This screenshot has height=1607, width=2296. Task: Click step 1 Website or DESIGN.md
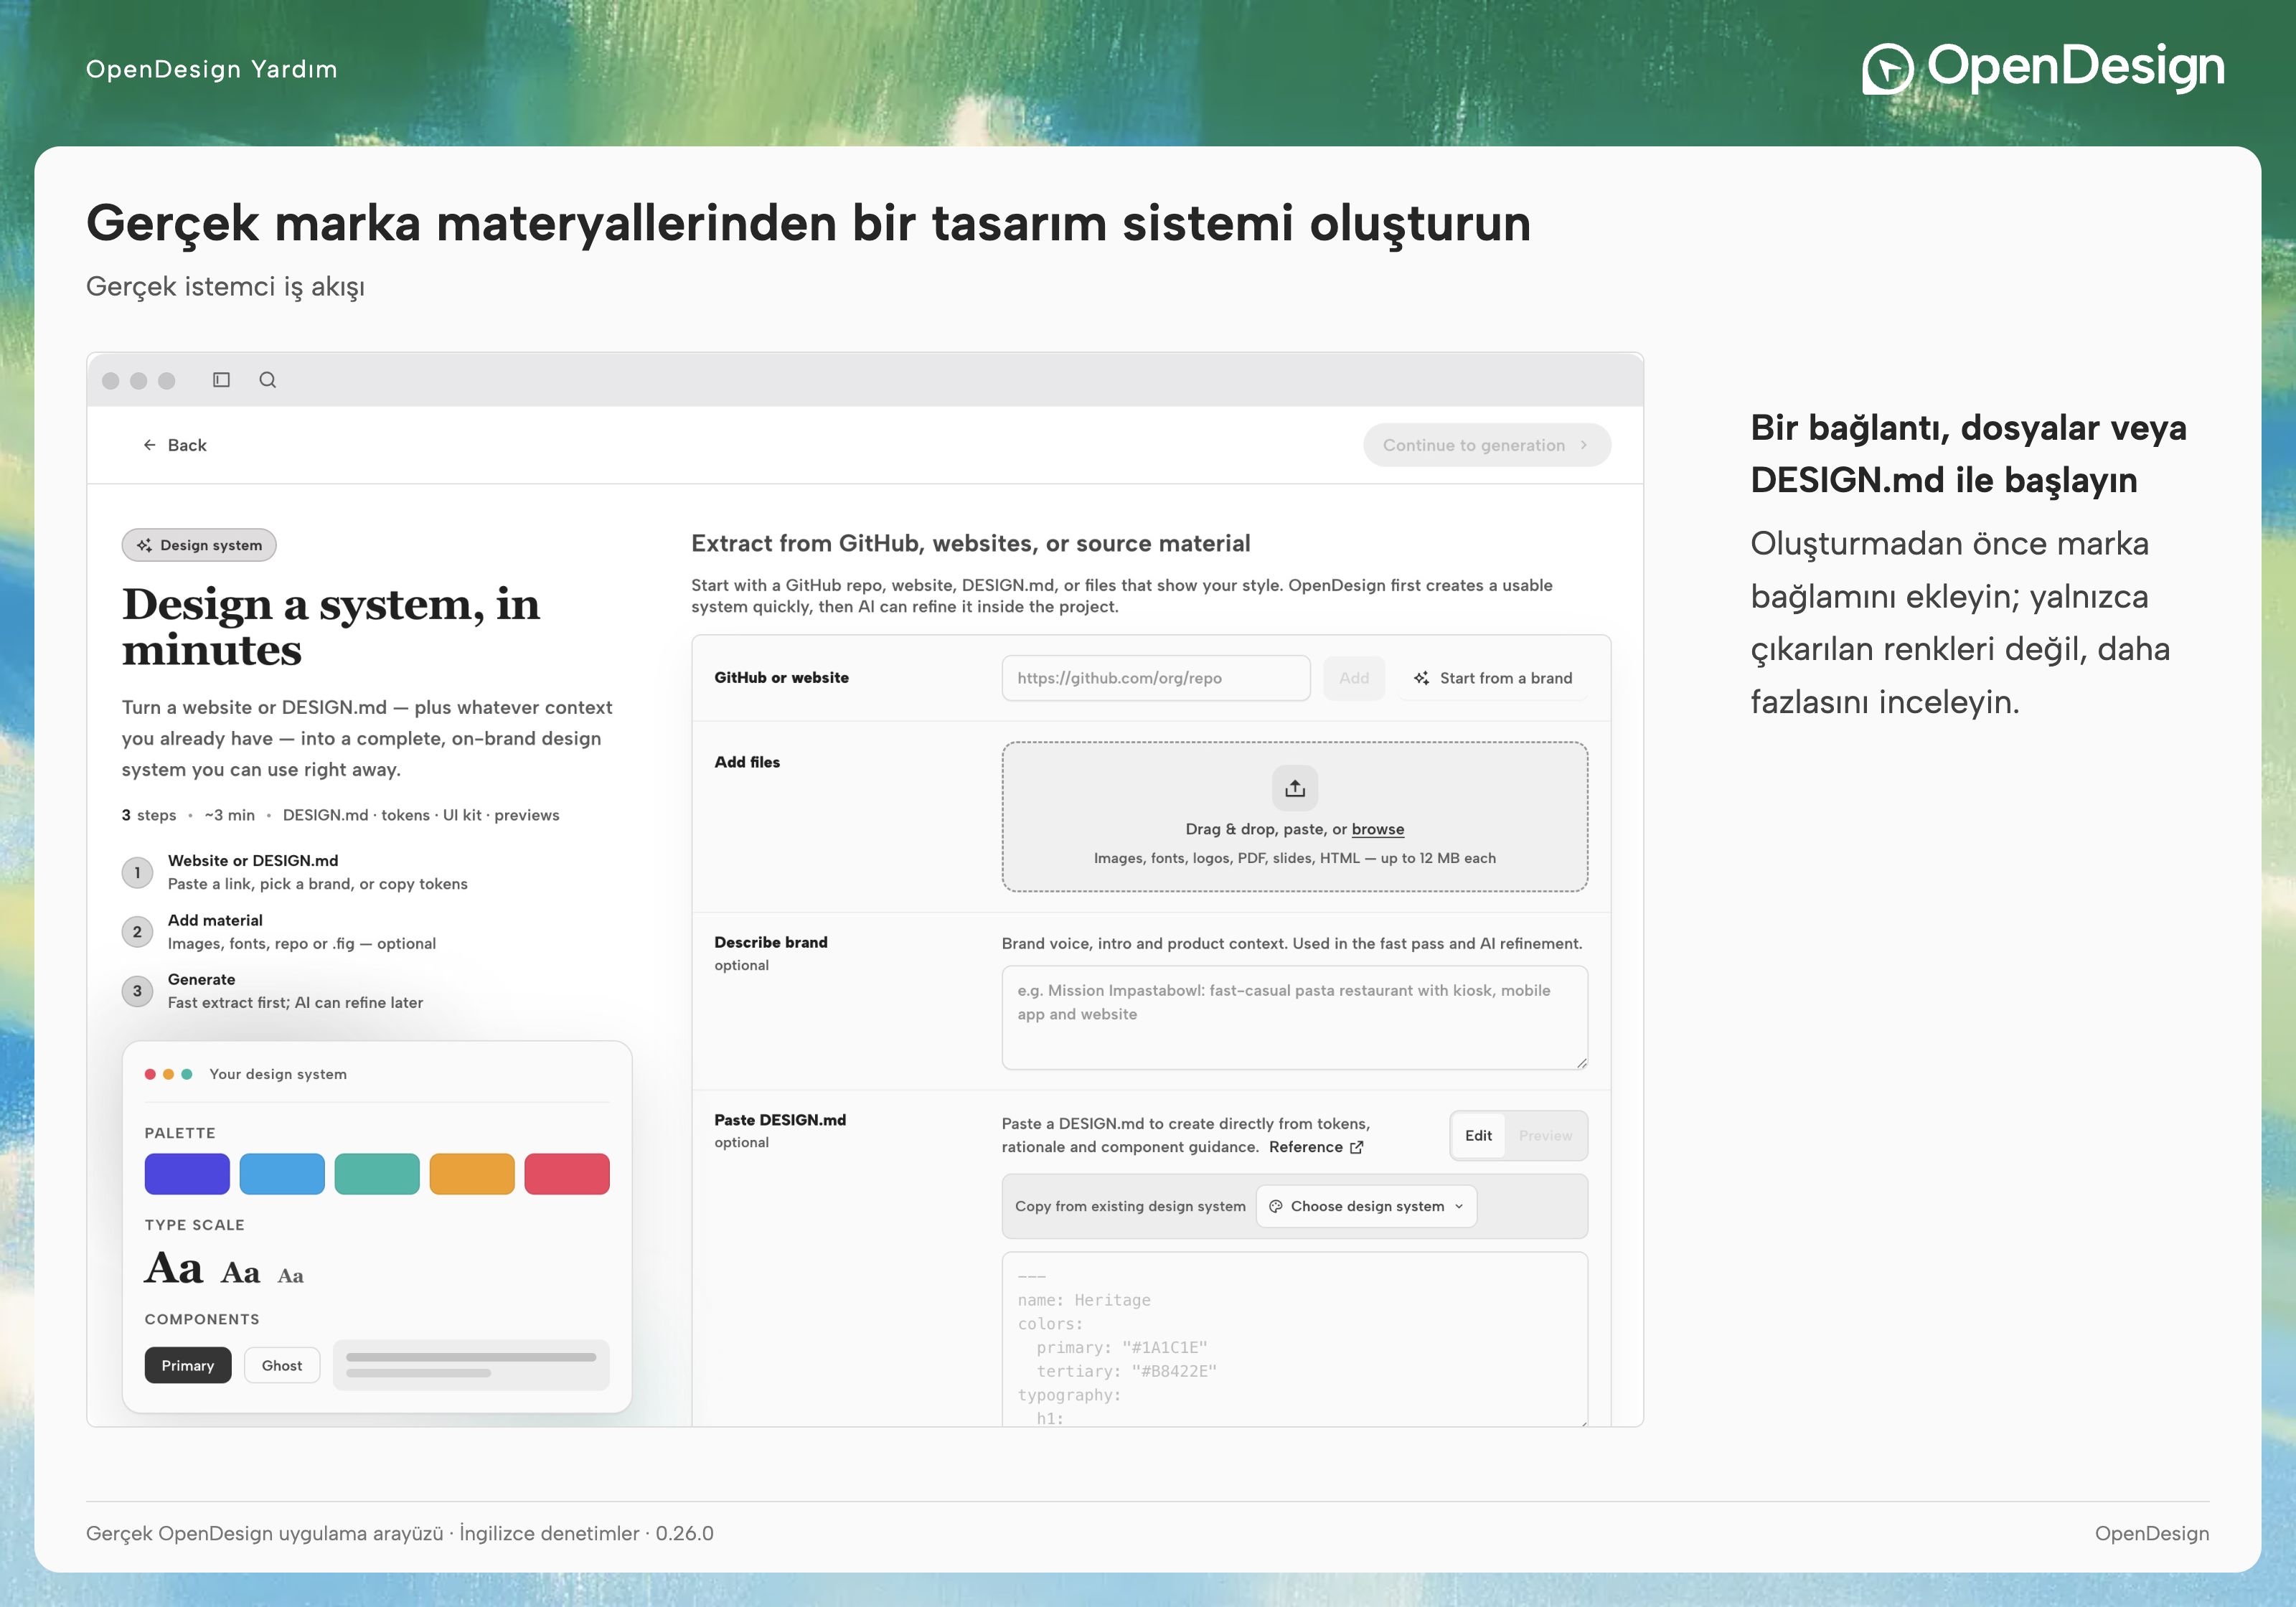tap(295, 872)
